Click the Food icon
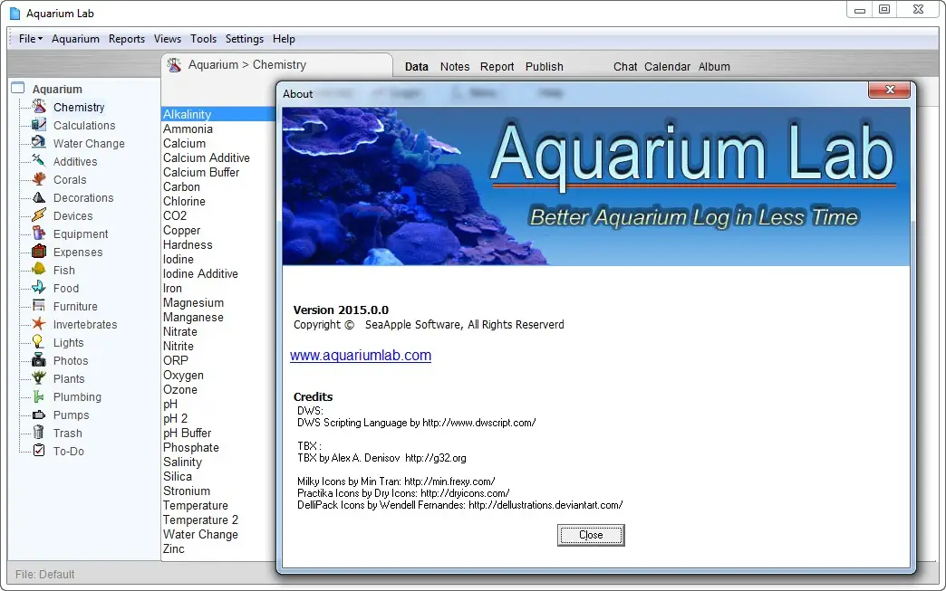This screenshot has height=591, width=946. [39, 288]
